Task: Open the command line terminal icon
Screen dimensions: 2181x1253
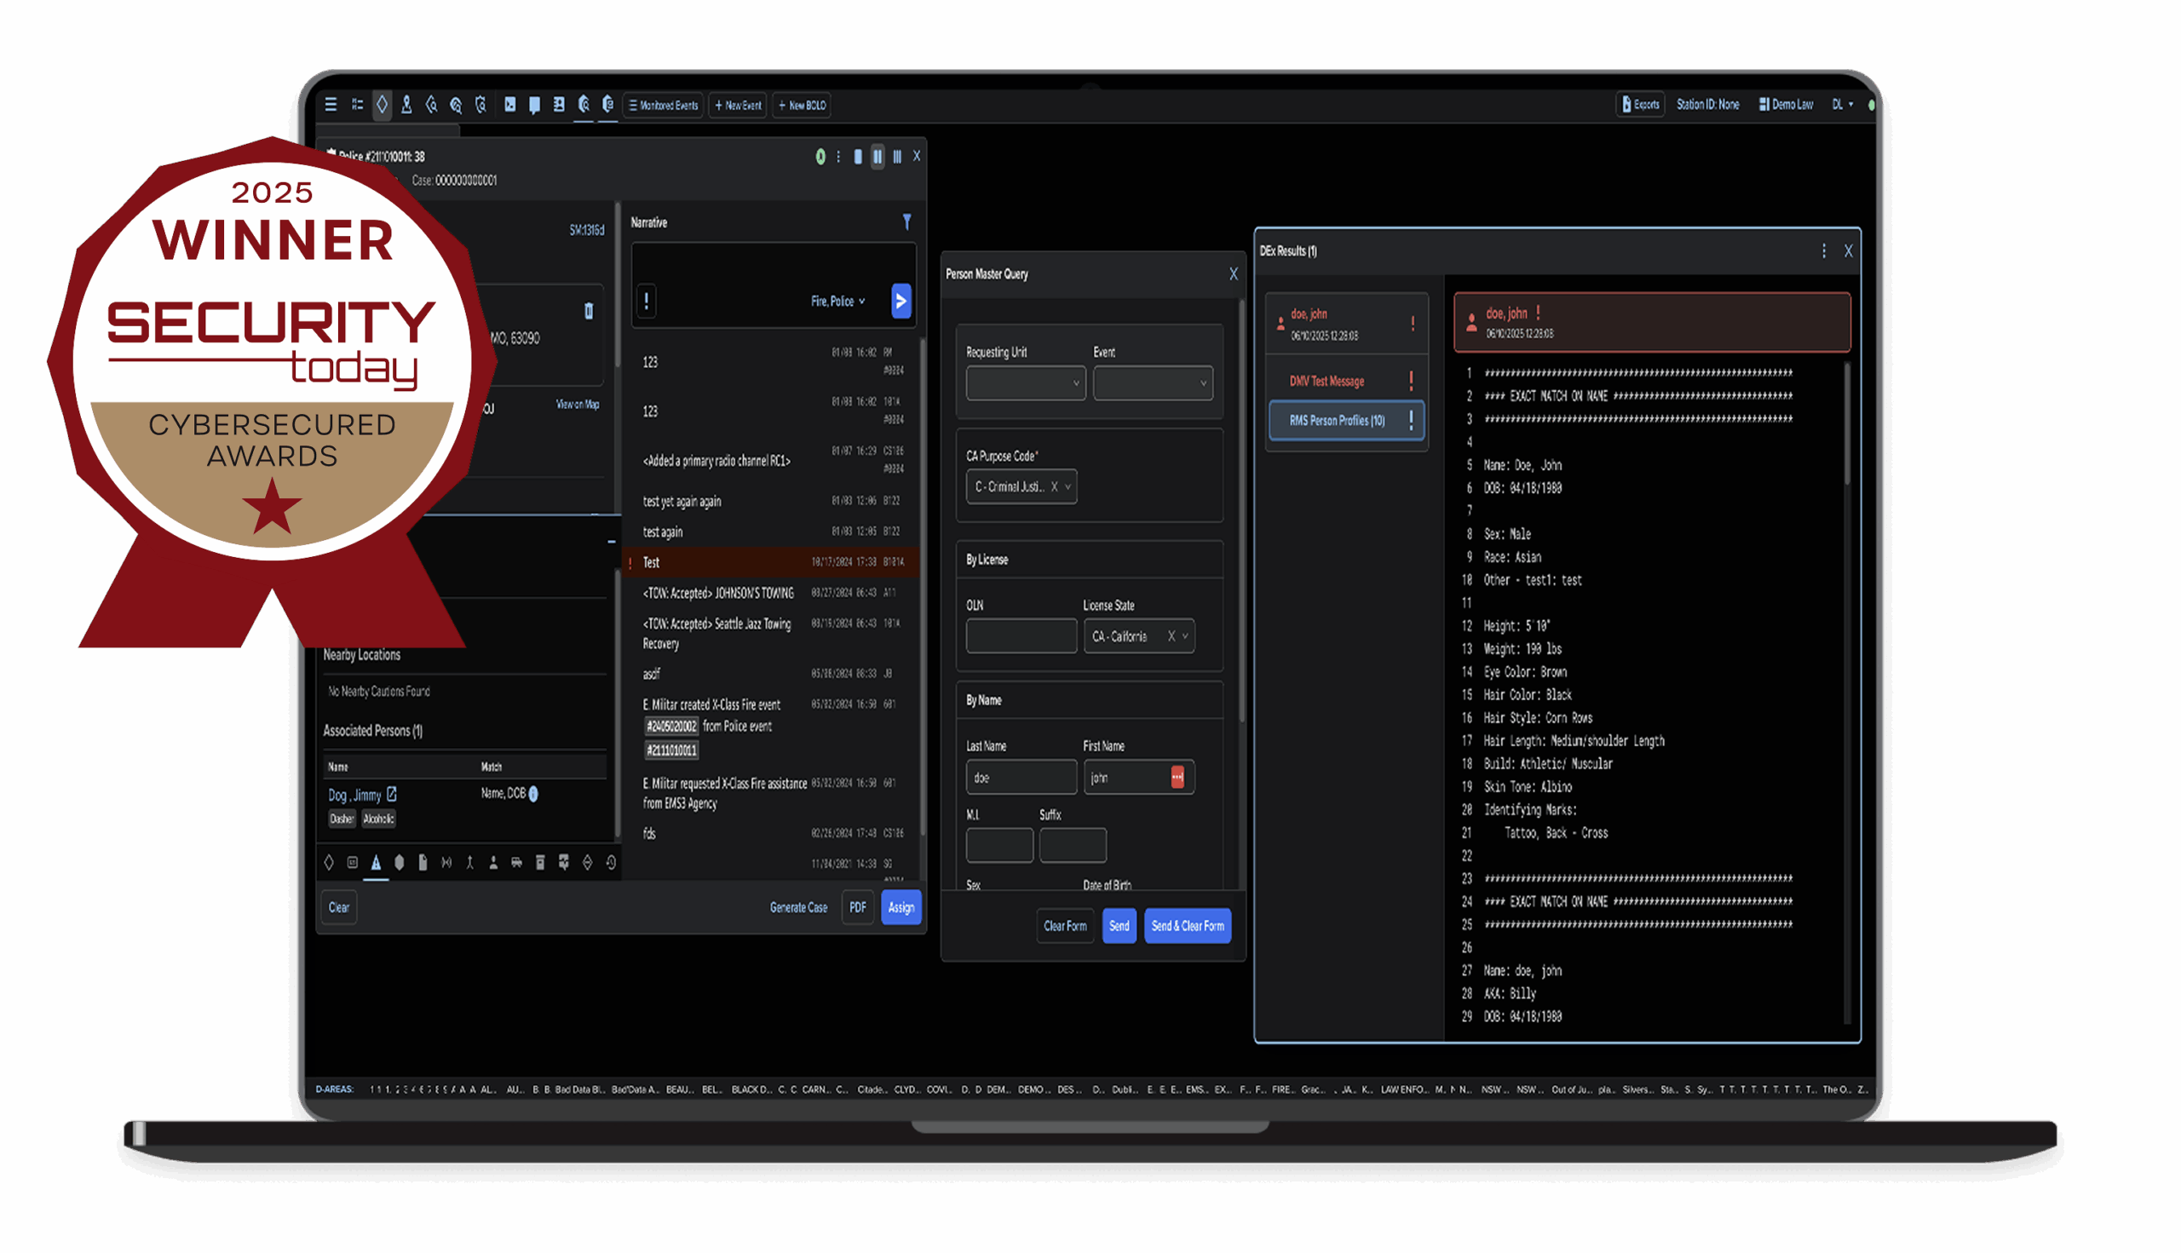Action: 510,105
